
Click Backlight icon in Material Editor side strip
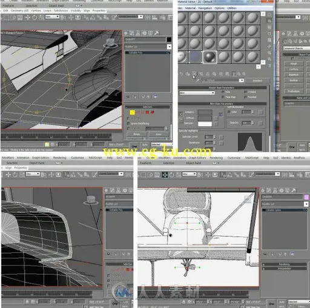pyautogui.click(x=269, y=21)
